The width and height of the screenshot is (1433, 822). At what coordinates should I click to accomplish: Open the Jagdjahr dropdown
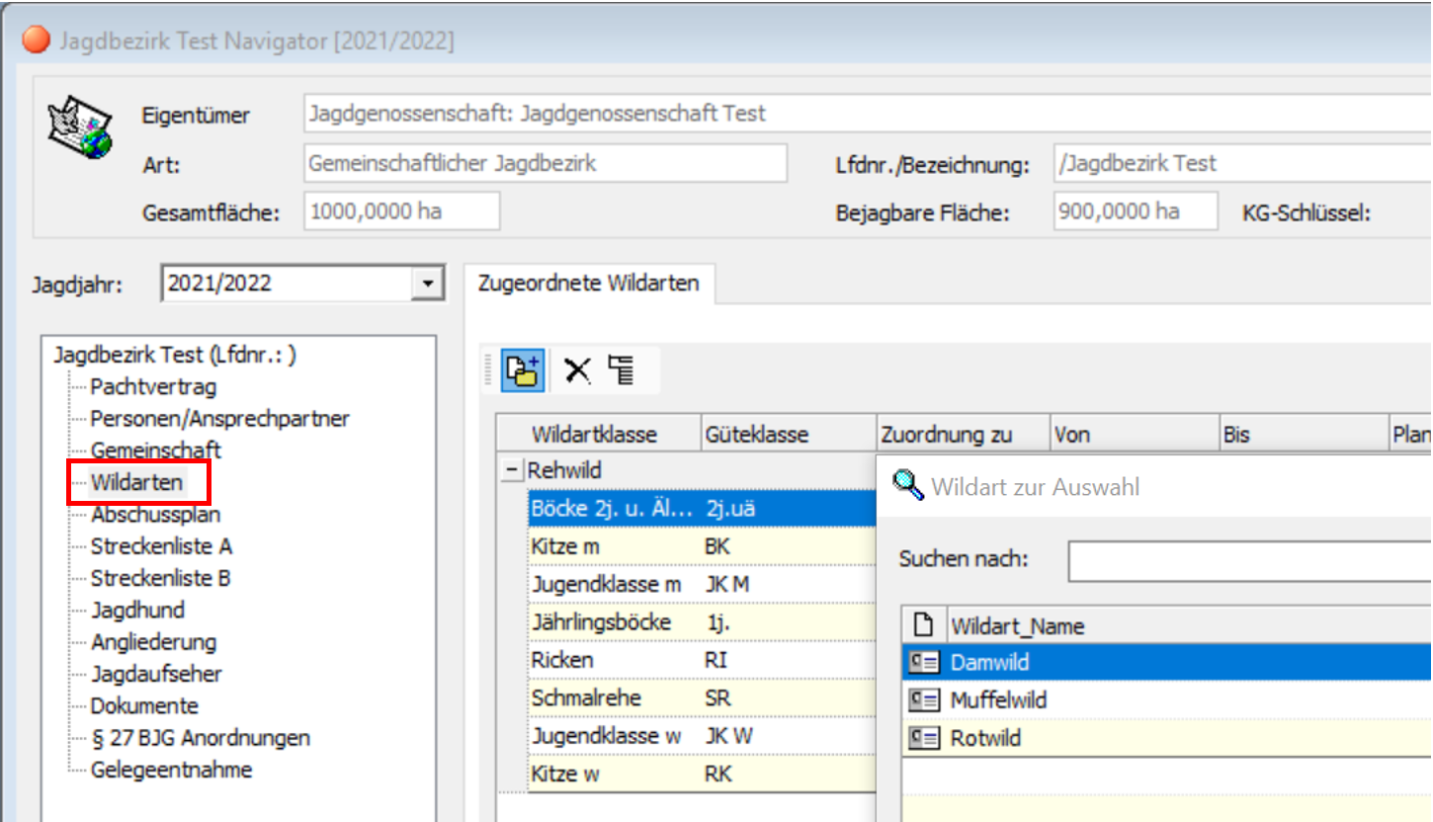coord(426,284)
